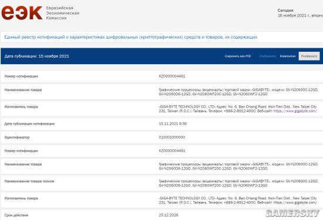Open the Единый реестр нотификаций heading link
This screenshot has width=323, height=220.
point(131,37)
